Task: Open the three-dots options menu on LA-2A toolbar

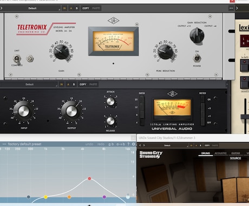Action: click(x=231, y=8)
